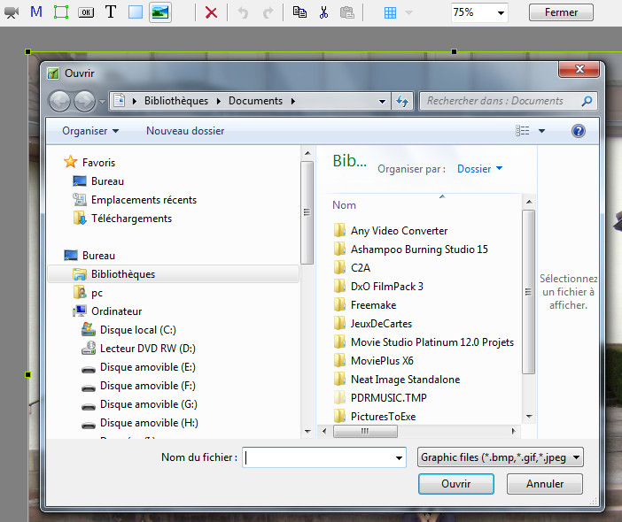Click the Fermer button
This screenshot has height=522, width=622.
coord(561,12)
